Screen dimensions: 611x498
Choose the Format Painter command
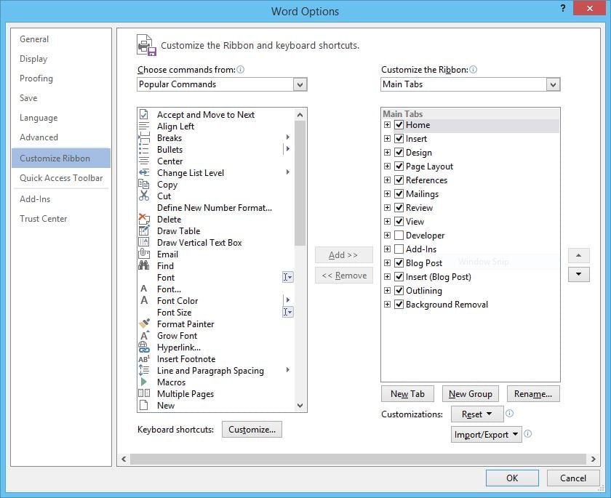(x=148, y=324)
